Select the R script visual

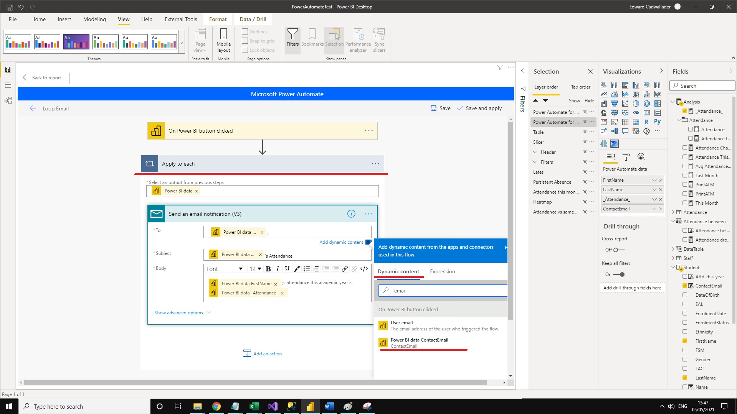pos(646,122)
